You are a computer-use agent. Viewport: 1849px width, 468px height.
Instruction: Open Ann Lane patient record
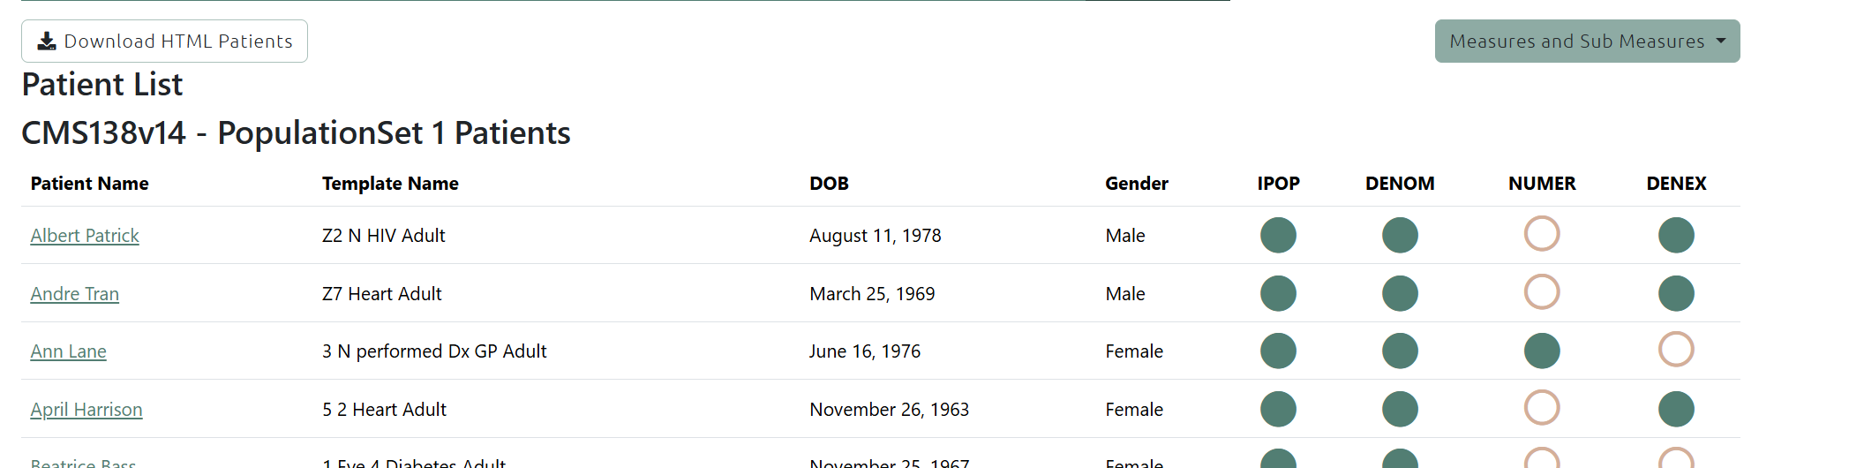pyautogui.click(x=69, y=351)
